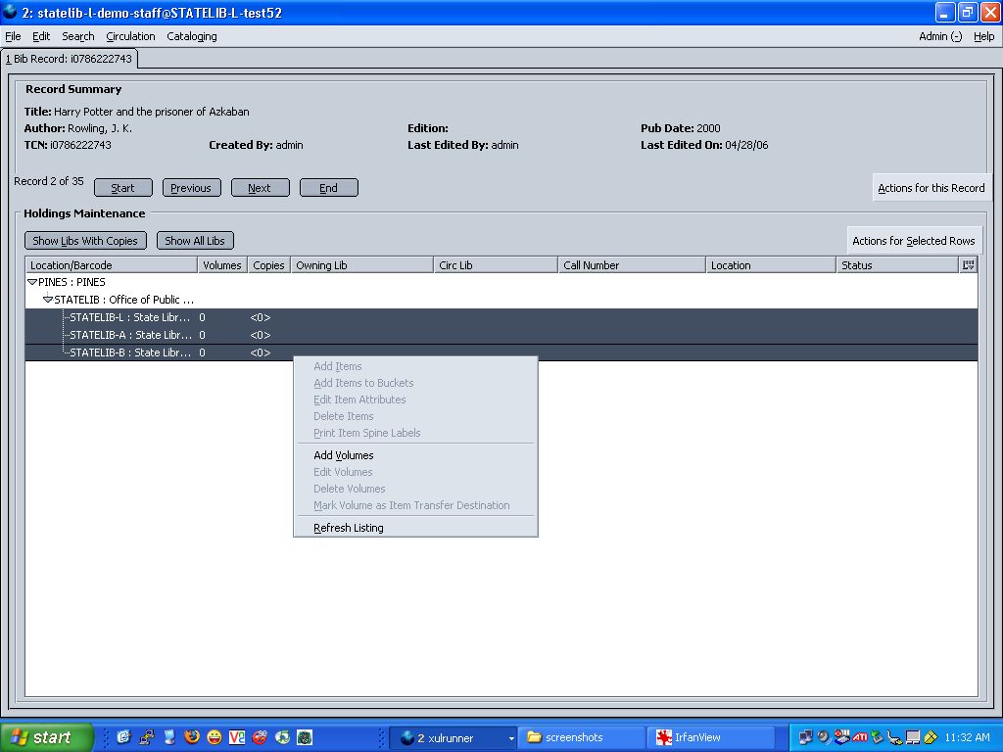This screenshot has width=1003, height=752.
Task: Open the yellow smiley quick launch icon
Action: pyautogui.click(x=215, y=737)
